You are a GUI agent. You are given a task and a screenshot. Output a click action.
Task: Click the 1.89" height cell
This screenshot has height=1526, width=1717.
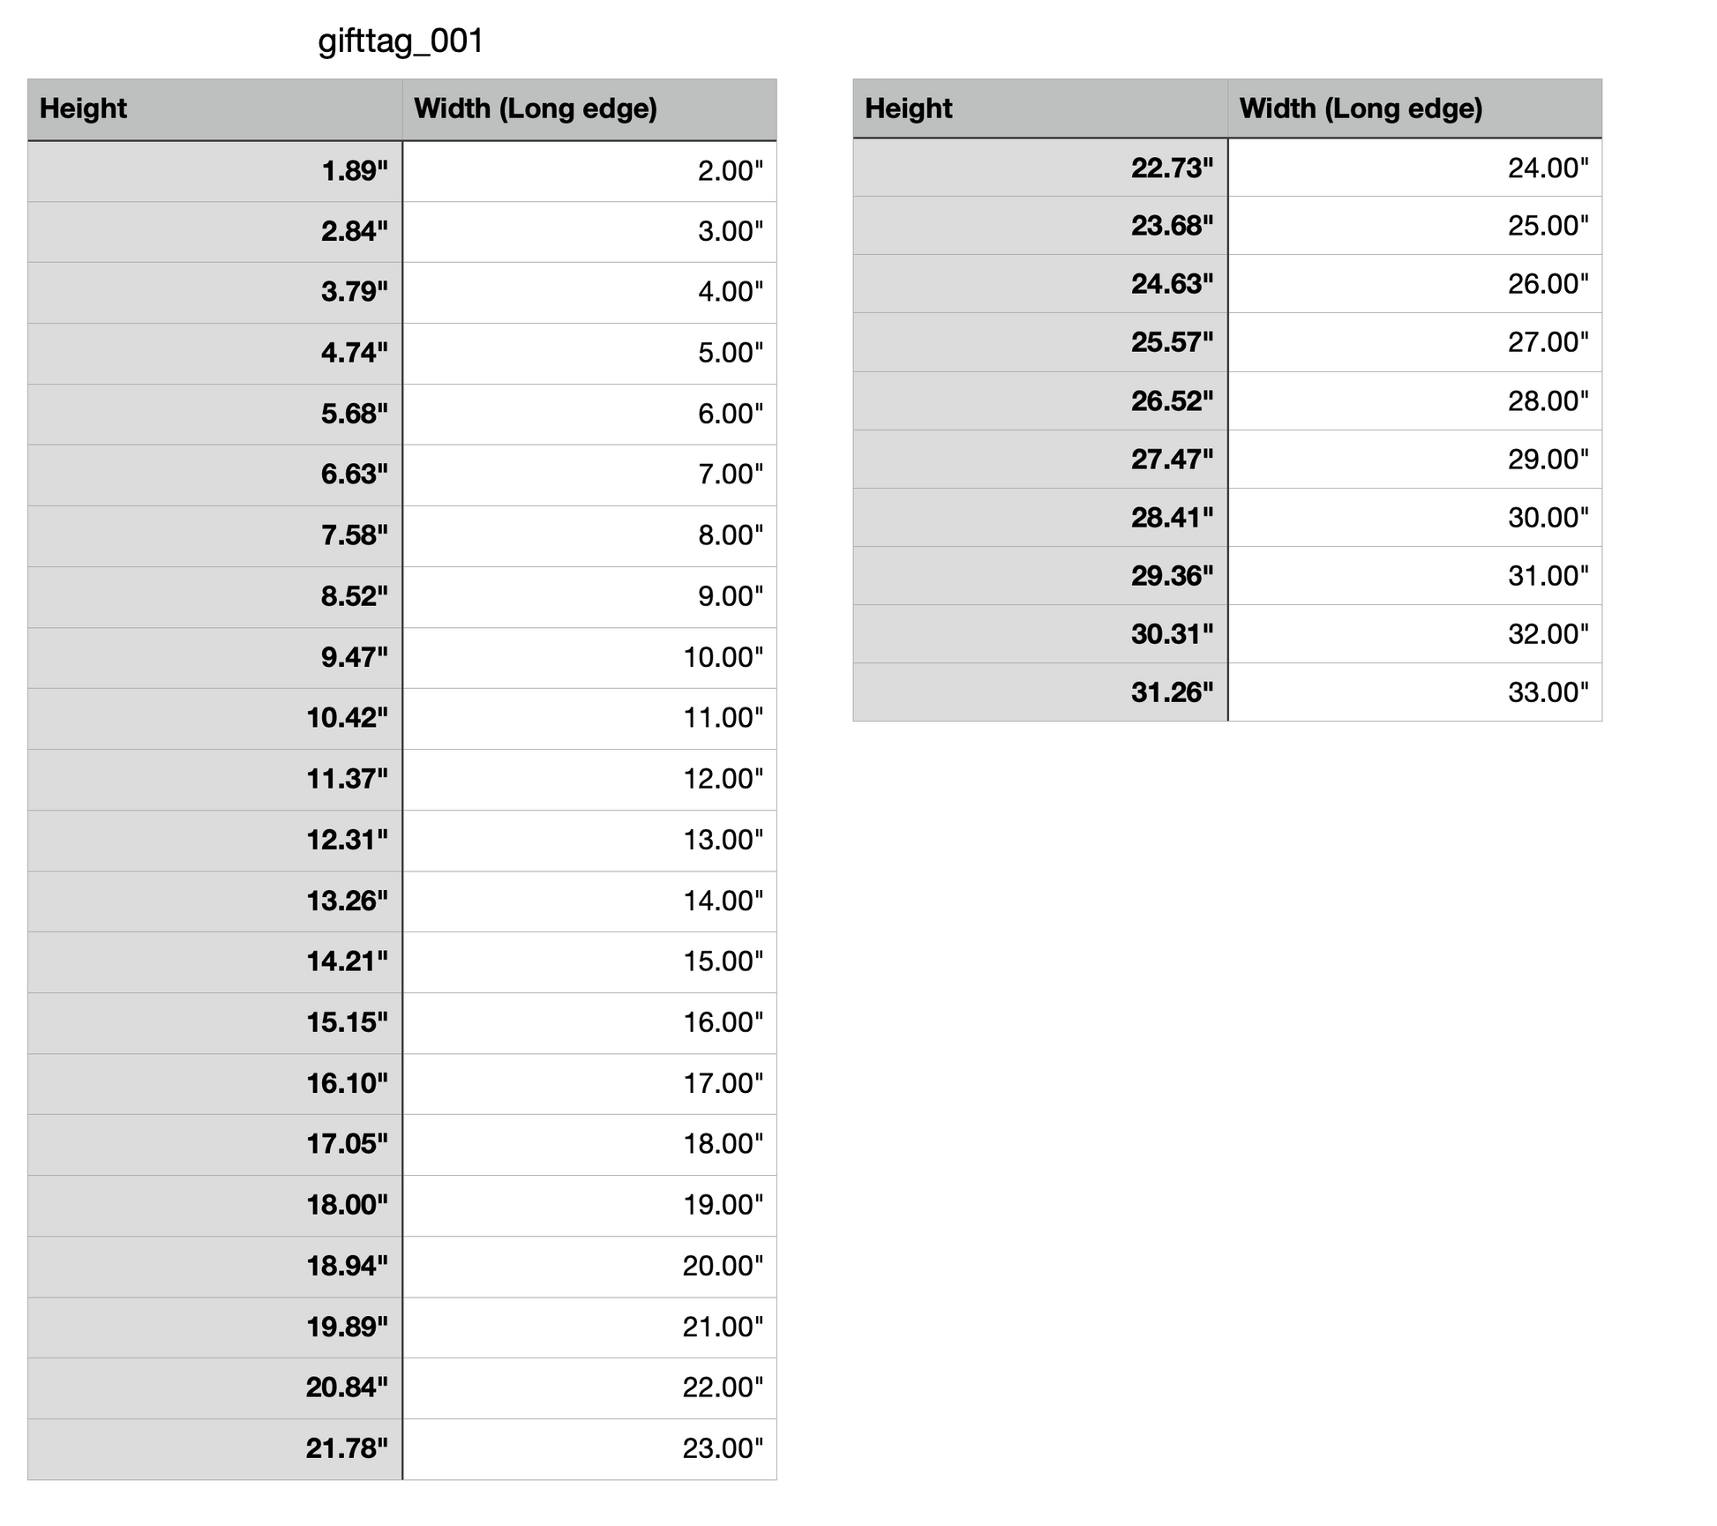pos(214,171)
